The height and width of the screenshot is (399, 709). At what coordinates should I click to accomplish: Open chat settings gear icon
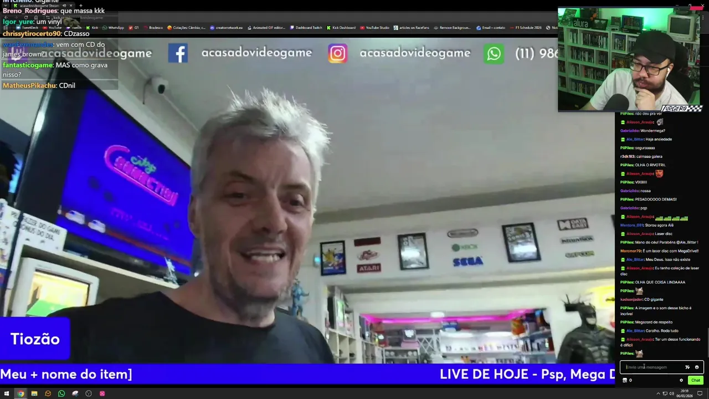tap(681, 380)
